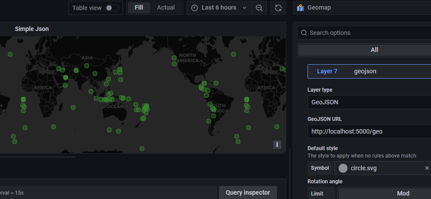This screenshot has width=431, height=199.
Task: Click the GeoJSON URL input field
Action: [x=369, y=131]
